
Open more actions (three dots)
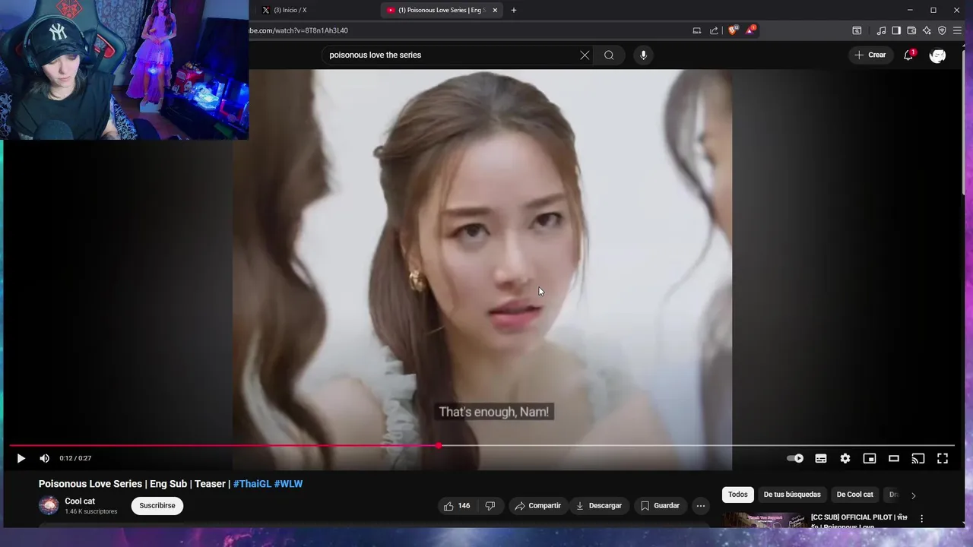701,505
